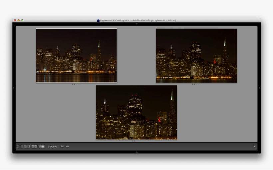Zoom Lightroom window with green button
The image size is (273, 170).
pyautogui.click(x=22, y=20)
